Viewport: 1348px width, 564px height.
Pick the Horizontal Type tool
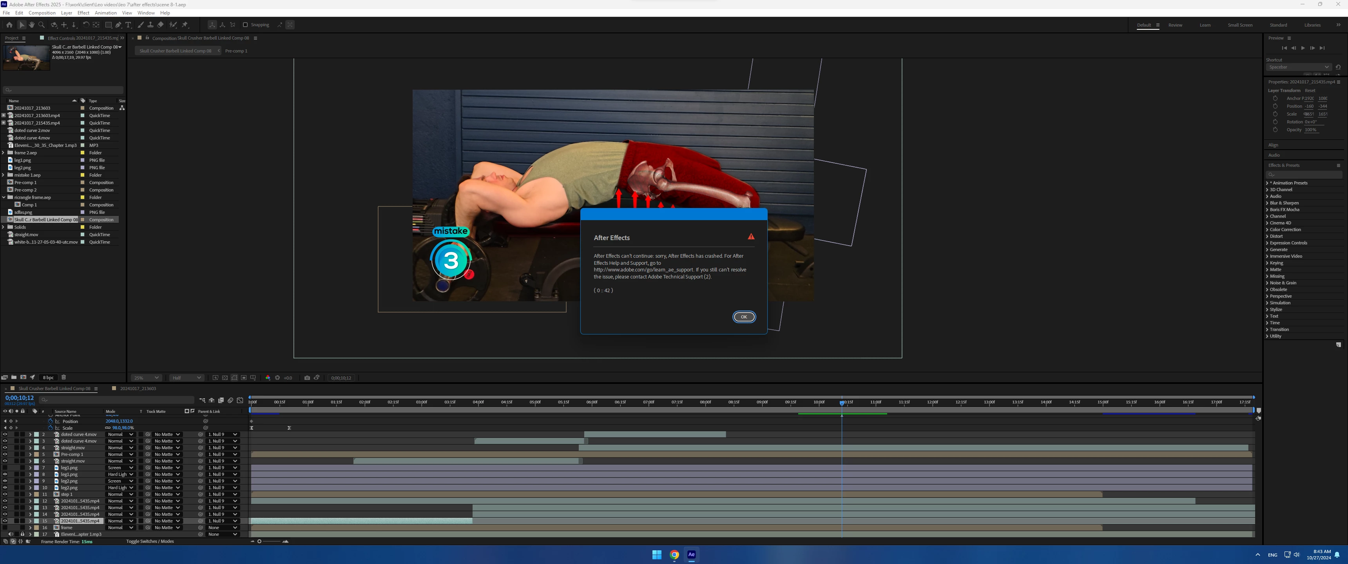128,25
